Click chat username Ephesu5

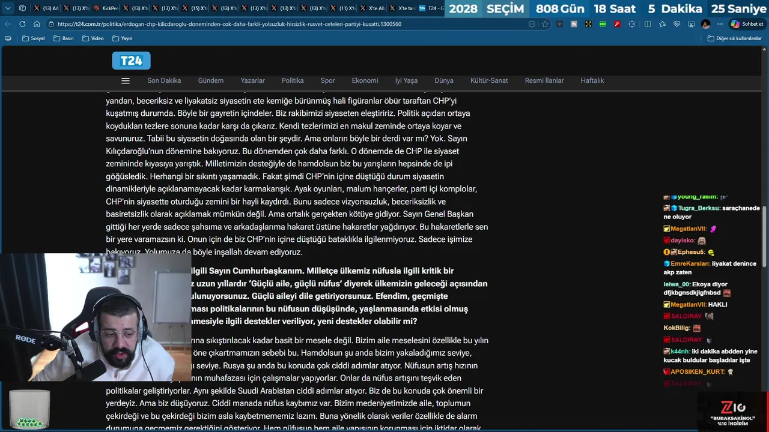[691, 253]
